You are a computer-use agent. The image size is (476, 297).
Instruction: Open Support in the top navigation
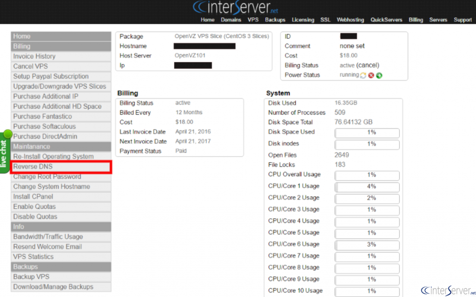(x=463, y=19)
